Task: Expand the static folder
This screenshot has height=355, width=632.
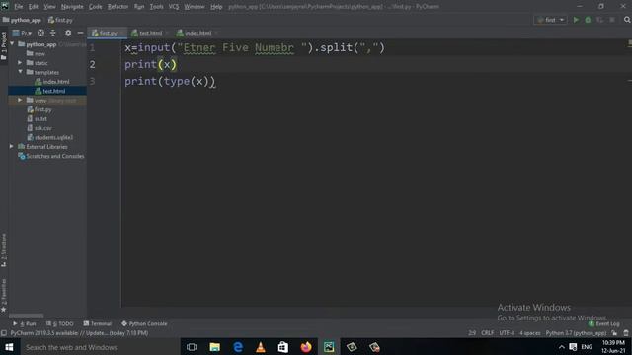Action: [20, 63]
